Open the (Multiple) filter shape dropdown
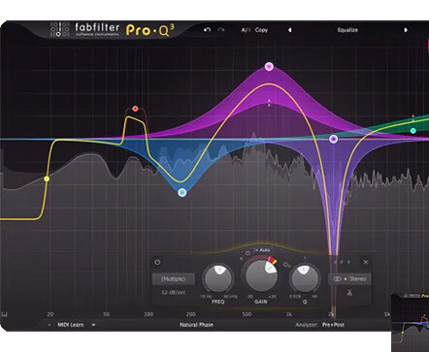Image resolution: width=429 pixels, height=352 pixels. [174, 279]
